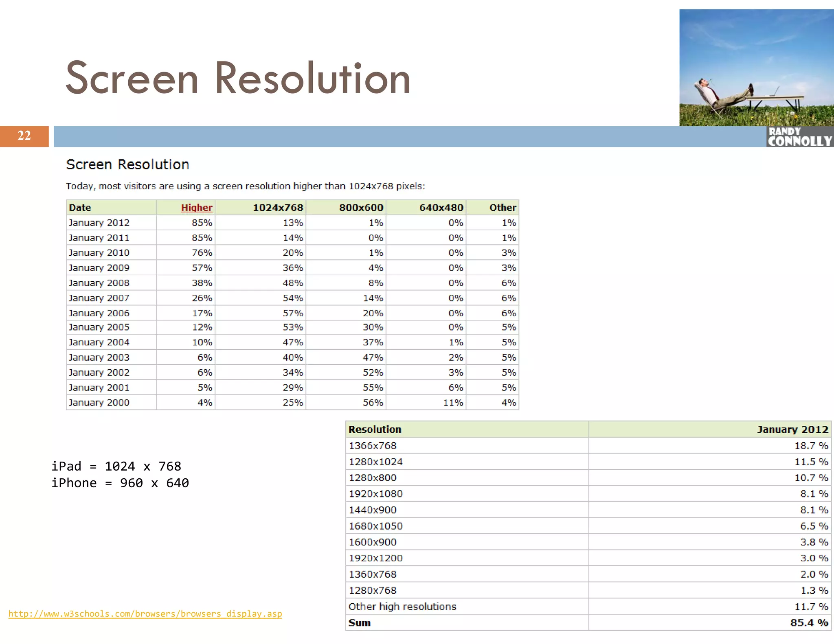The height and width of the screenshot is (644, 834).
Task: Click the Randy Connolly logo
Action: click(x=800, y=136)
